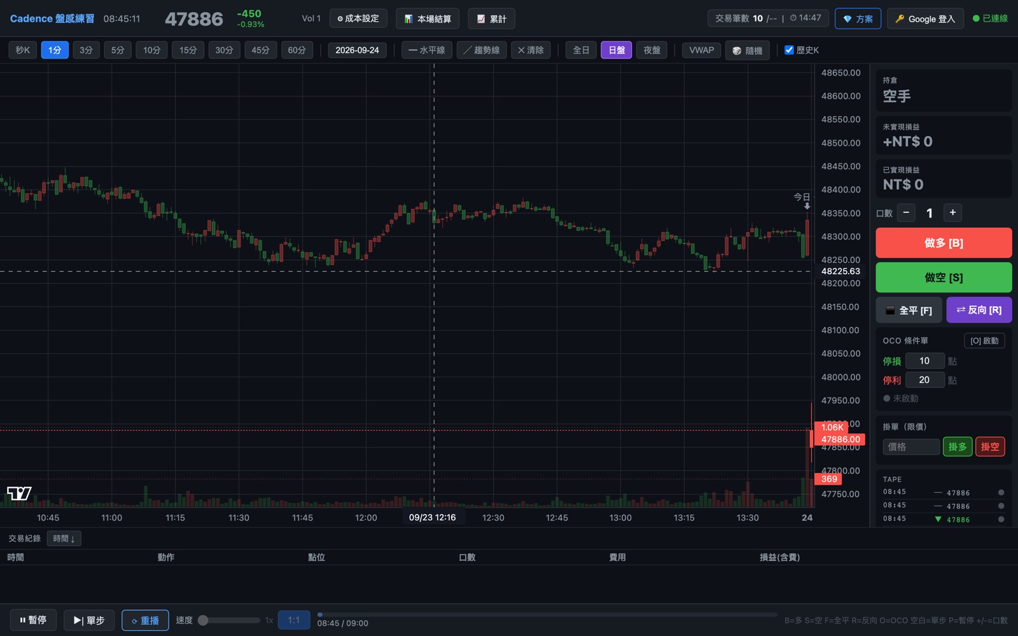Pause playback with 暫停

33,620
